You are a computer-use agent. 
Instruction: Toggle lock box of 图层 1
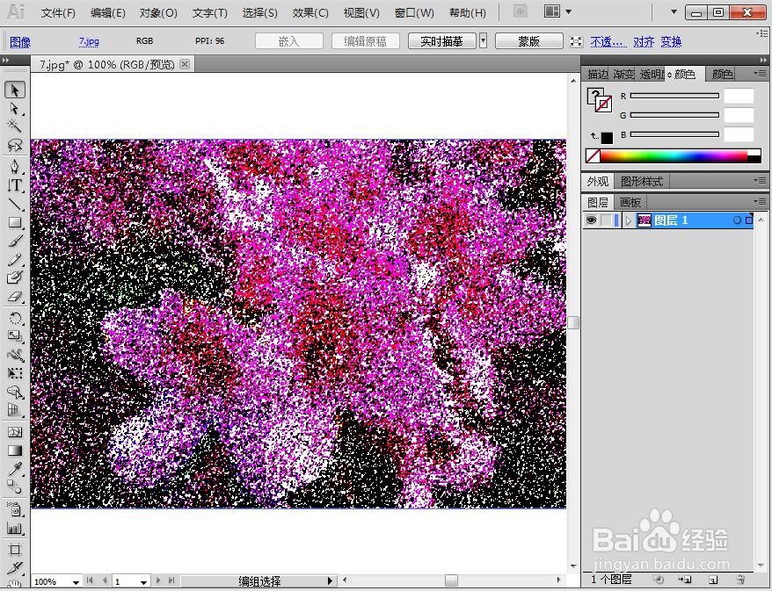coord(606,220)
